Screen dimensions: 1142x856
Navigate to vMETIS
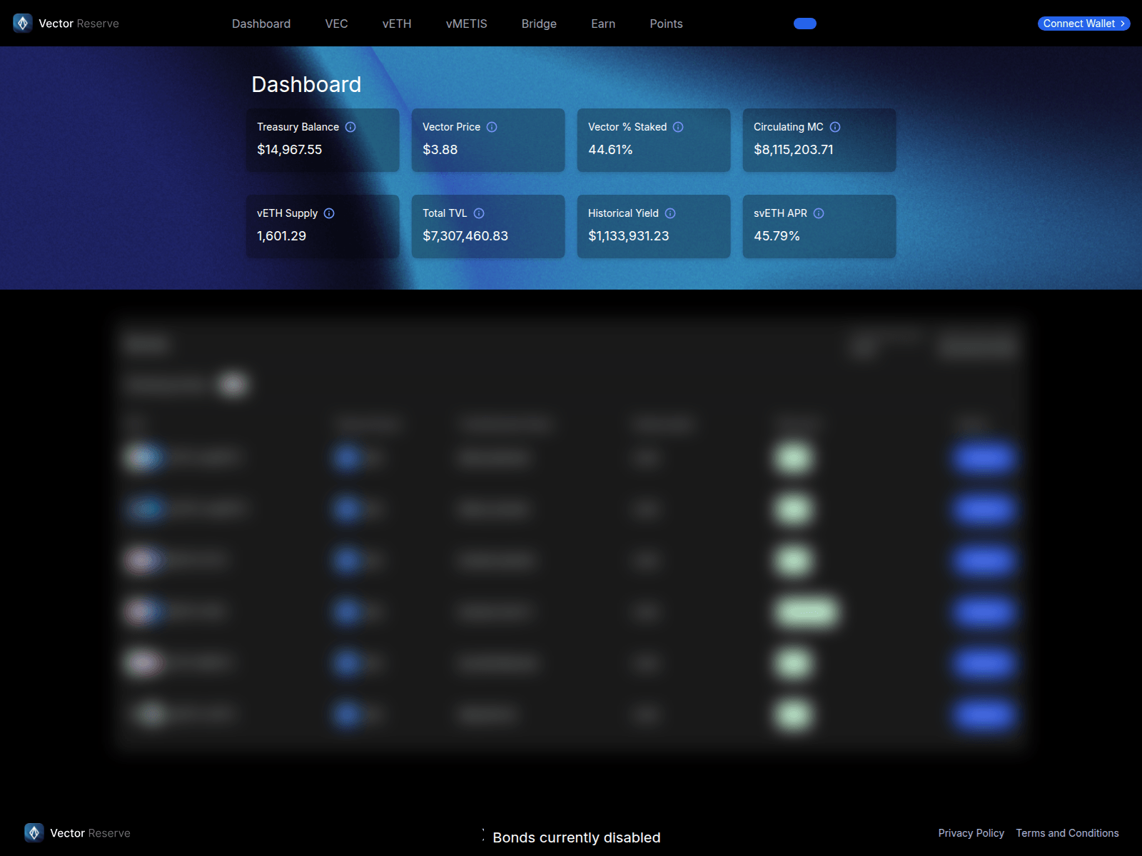467,24
